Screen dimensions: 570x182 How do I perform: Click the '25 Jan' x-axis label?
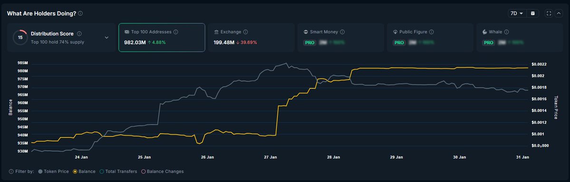click(x=145, y=157)
